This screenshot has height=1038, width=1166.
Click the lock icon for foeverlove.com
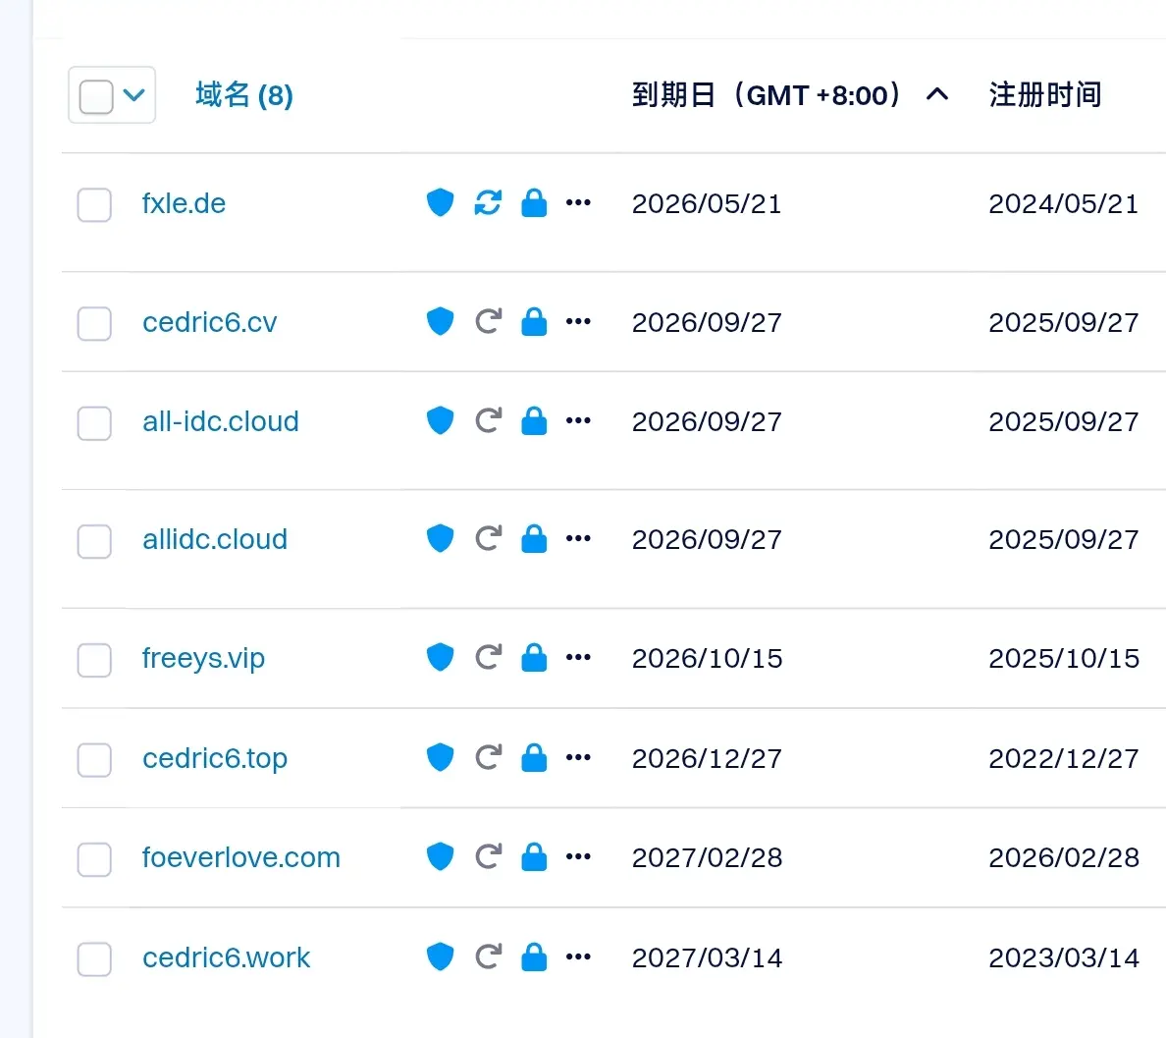click(x=534, y=856)
